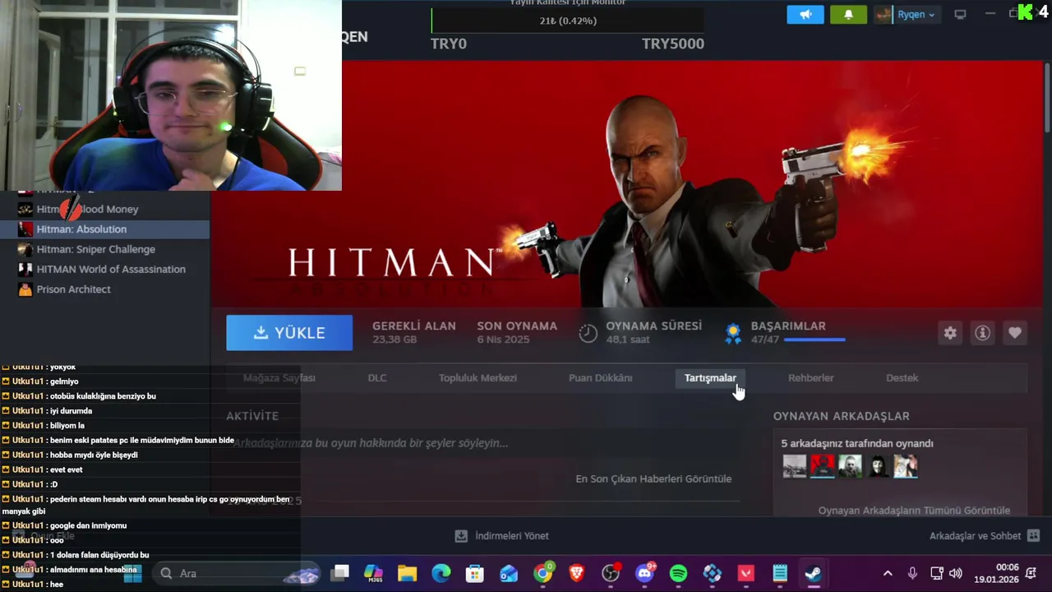Click the HITMAN World of Assassination icon
1052x592 pixels.
[25, 269]
